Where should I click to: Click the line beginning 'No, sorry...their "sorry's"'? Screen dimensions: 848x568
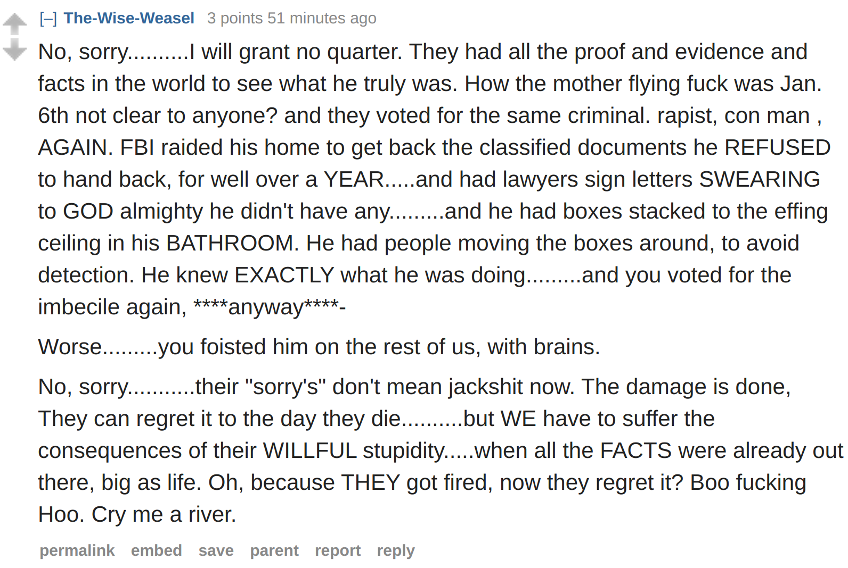point(414,387)
